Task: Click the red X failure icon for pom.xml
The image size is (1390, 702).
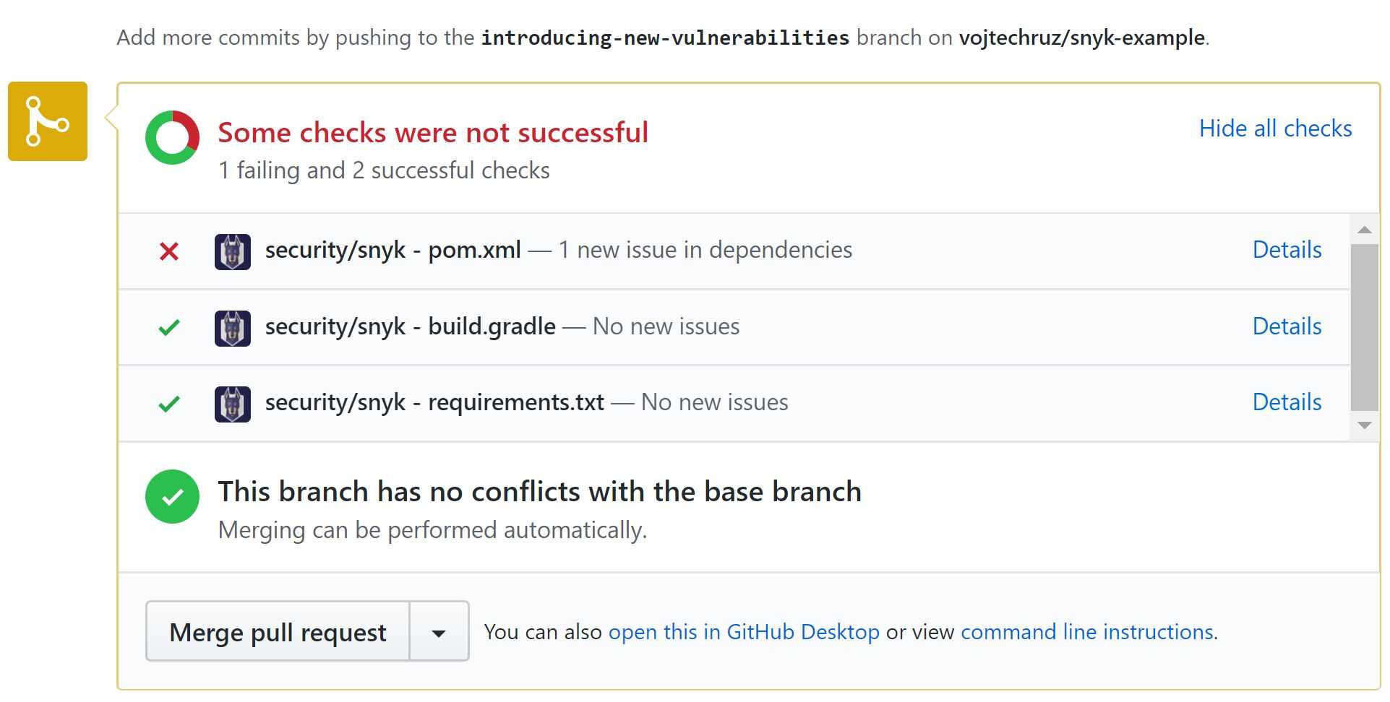Action: [169, 251]
